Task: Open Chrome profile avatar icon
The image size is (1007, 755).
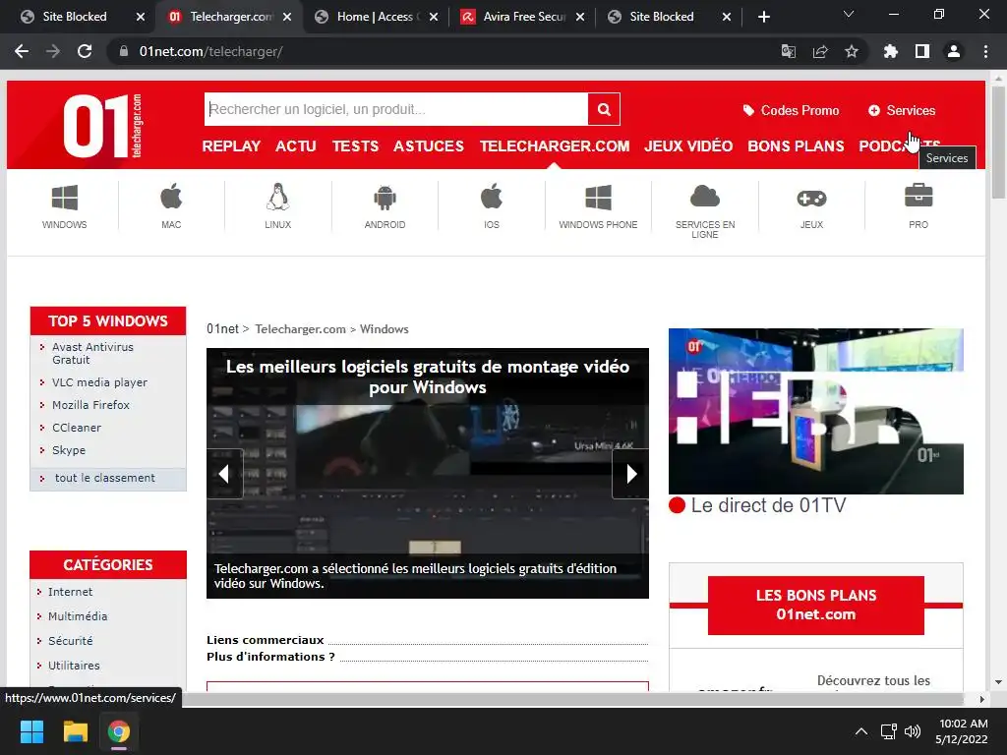Action: [x=954, y=51]
